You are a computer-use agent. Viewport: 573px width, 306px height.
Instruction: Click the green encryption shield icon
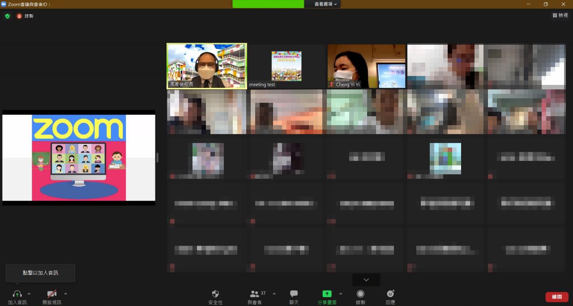pyautogui.click(x=8, y=16)
